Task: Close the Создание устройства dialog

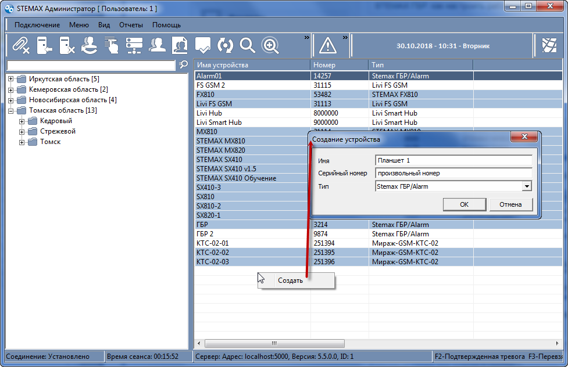Action: tap(524, 136)
